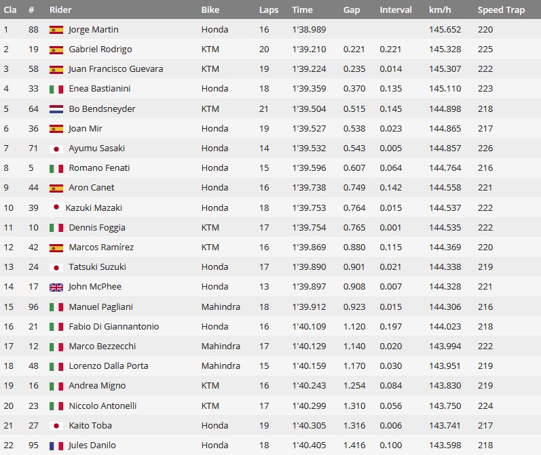Image resolution: width=541 pixels, height=455 pixels.
Task: Click the Mahindra bike entry for Manuel Pagliani
Action: click(221, 306)
